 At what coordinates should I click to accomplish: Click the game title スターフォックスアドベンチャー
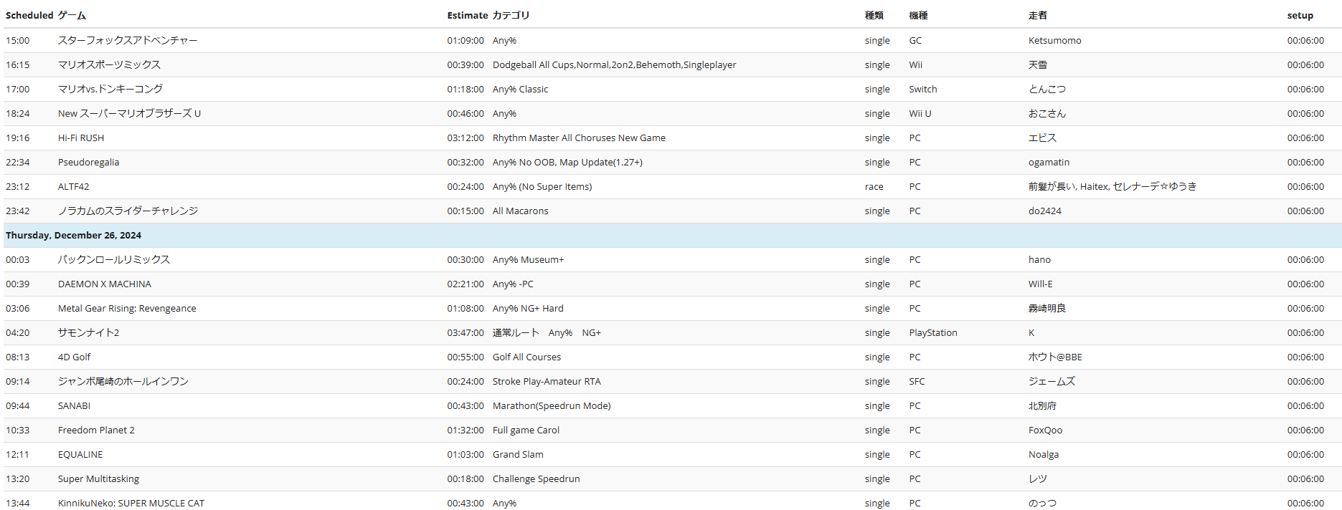tap(128, 41)
